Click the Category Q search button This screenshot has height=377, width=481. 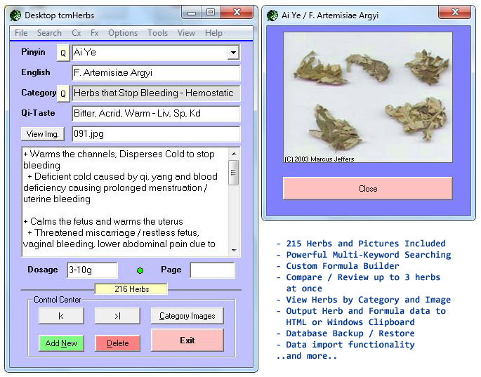[x=63, y=93]
